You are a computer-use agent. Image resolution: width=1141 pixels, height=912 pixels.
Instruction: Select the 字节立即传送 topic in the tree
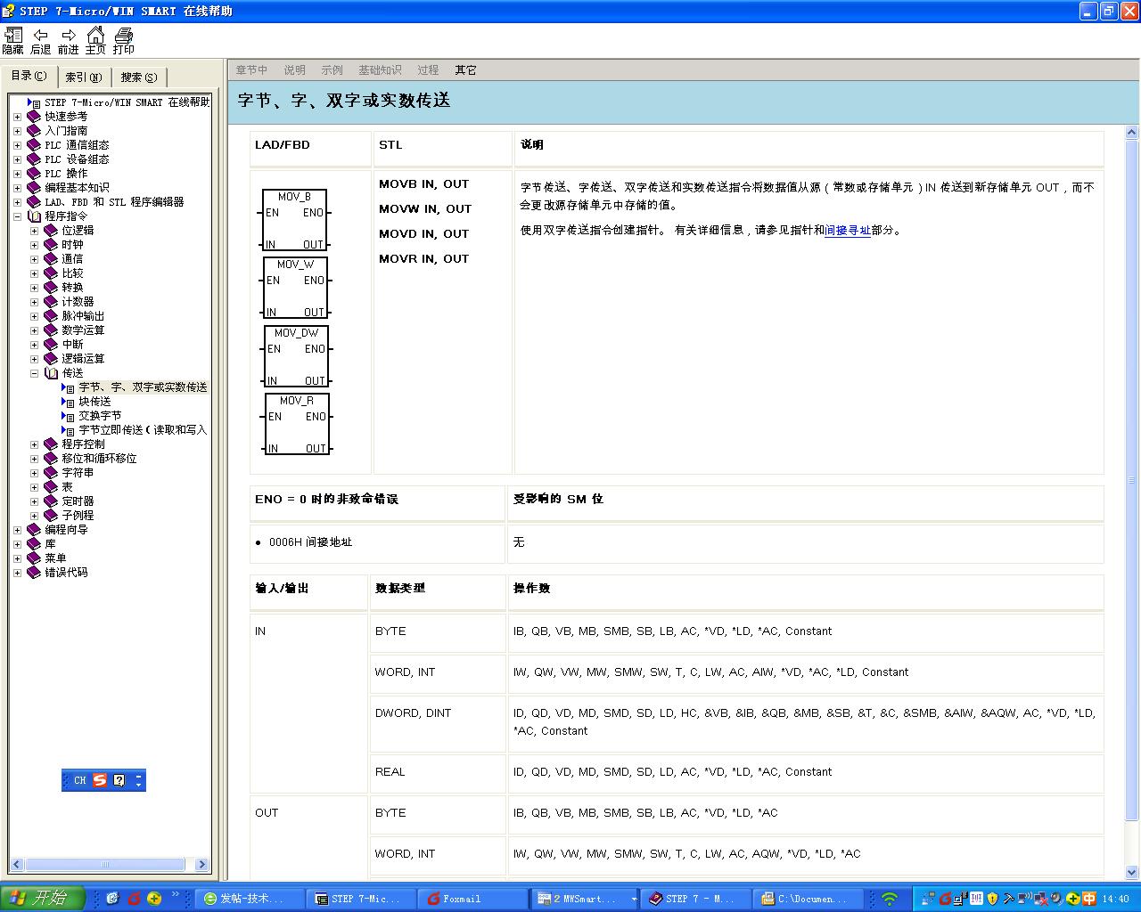[x=143, y=430]
